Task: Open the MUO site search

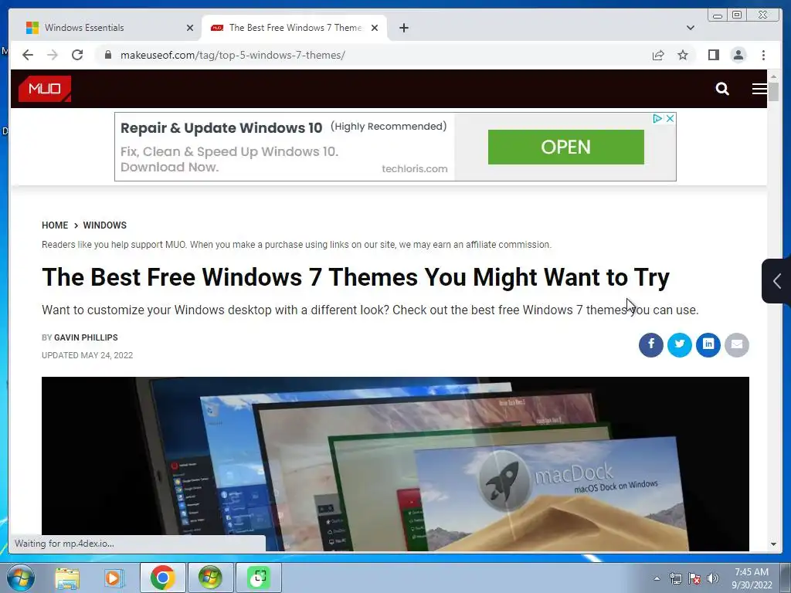Action: coord(722,89)
